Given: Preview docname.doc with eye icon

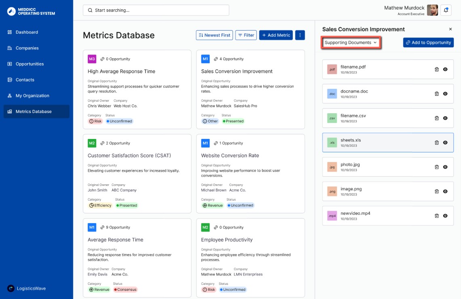Looking at the screenshot, I should 445,94.
